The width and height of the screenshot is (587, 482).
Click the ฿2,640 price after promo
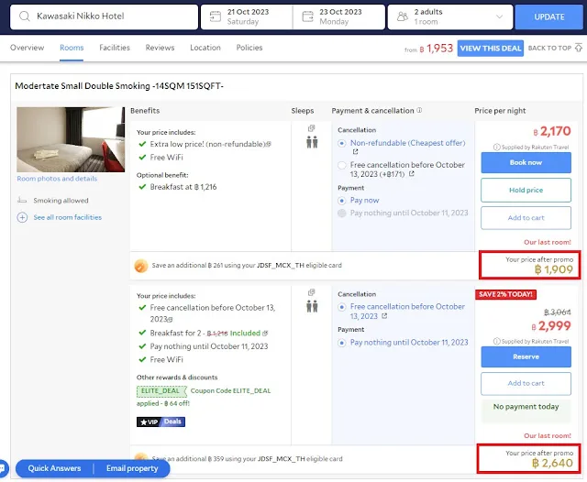pyautogui.click(x=552, y=464)
